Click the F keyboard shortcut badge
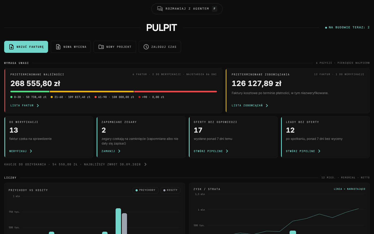 (215, 9)
